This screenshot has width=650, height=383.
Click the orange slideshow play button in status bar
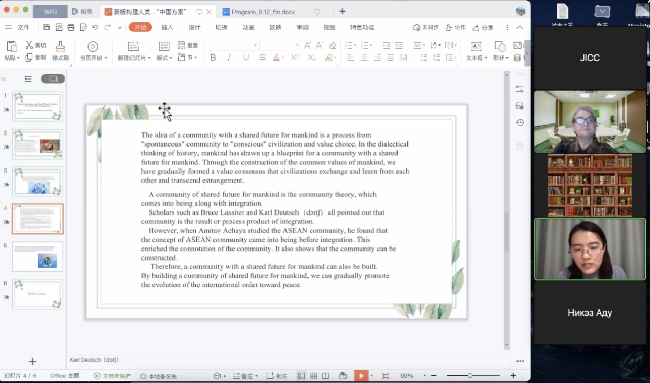[360, 376]
